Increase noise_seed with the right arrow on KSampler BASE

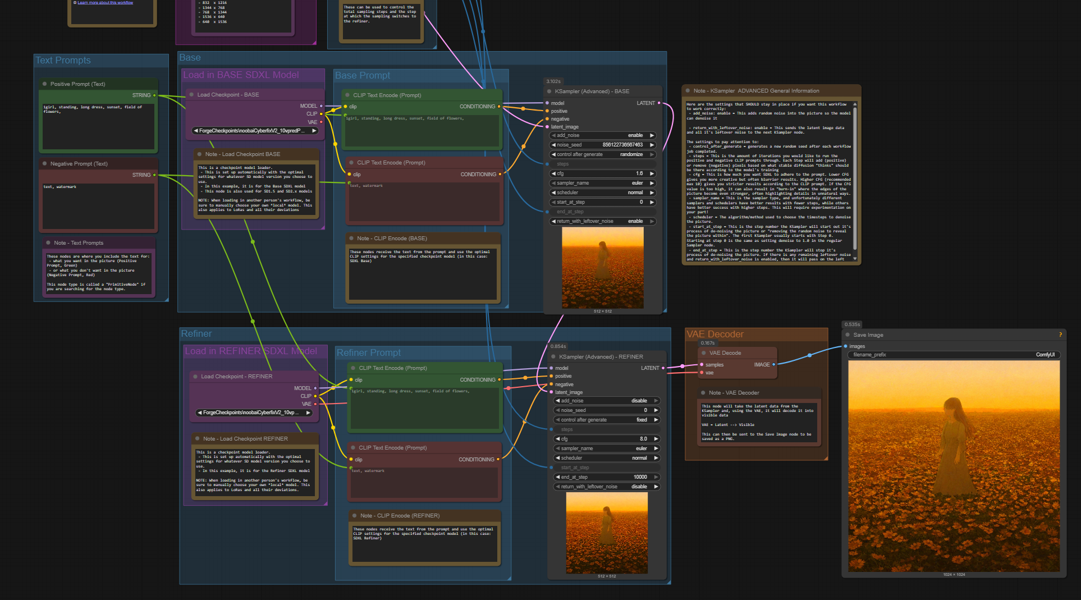tap(652, 145)
